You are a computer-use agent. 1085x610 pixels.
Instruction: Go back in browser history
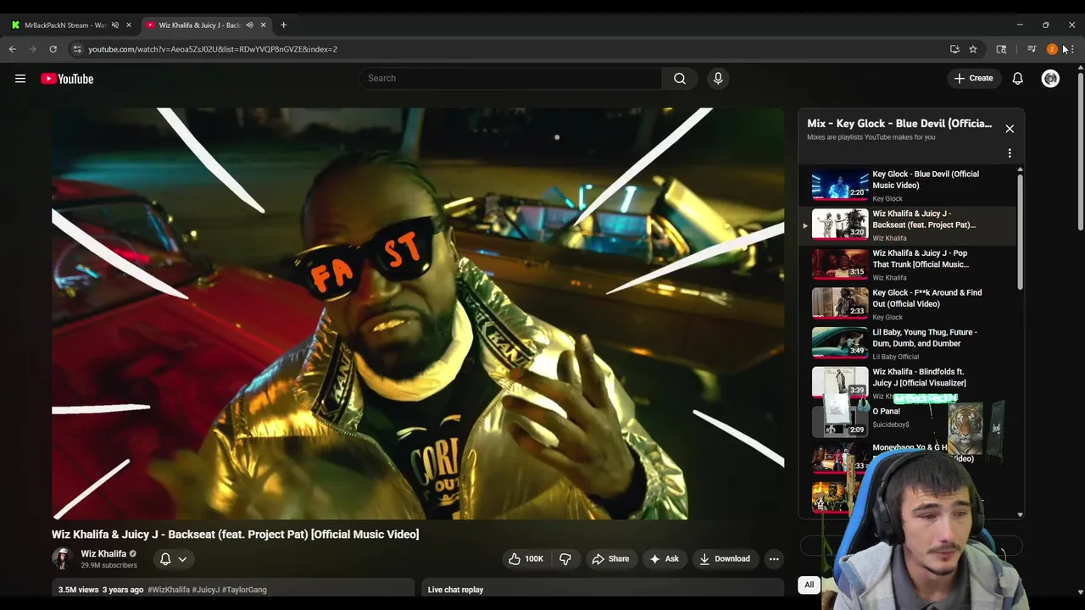(x=13, y=49)
